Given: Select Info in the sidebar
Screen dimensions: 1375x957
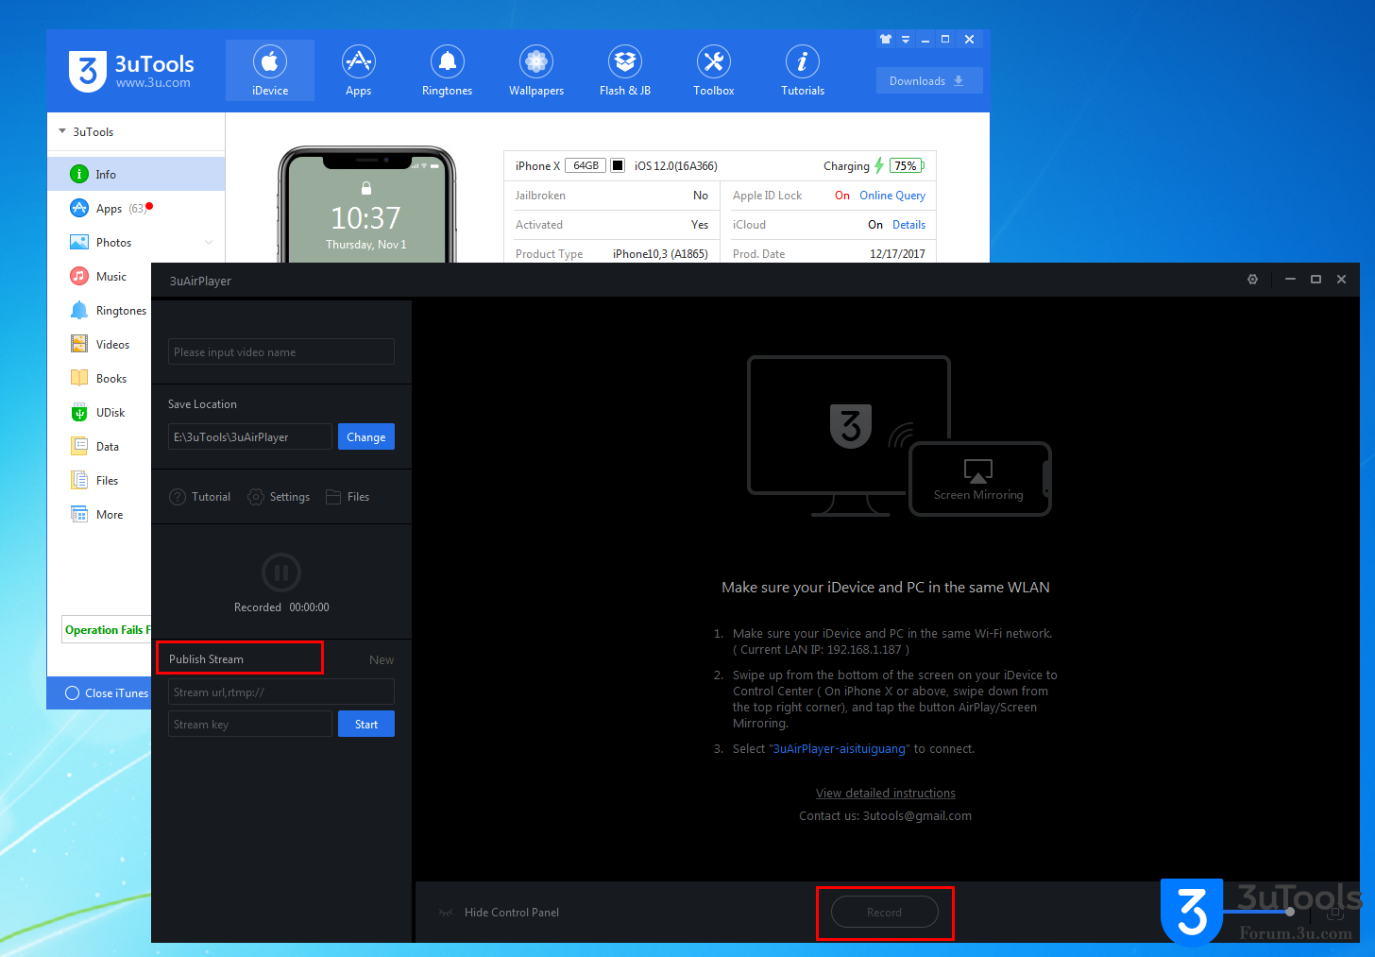Looking at the screenshot, I should (136, 174).
